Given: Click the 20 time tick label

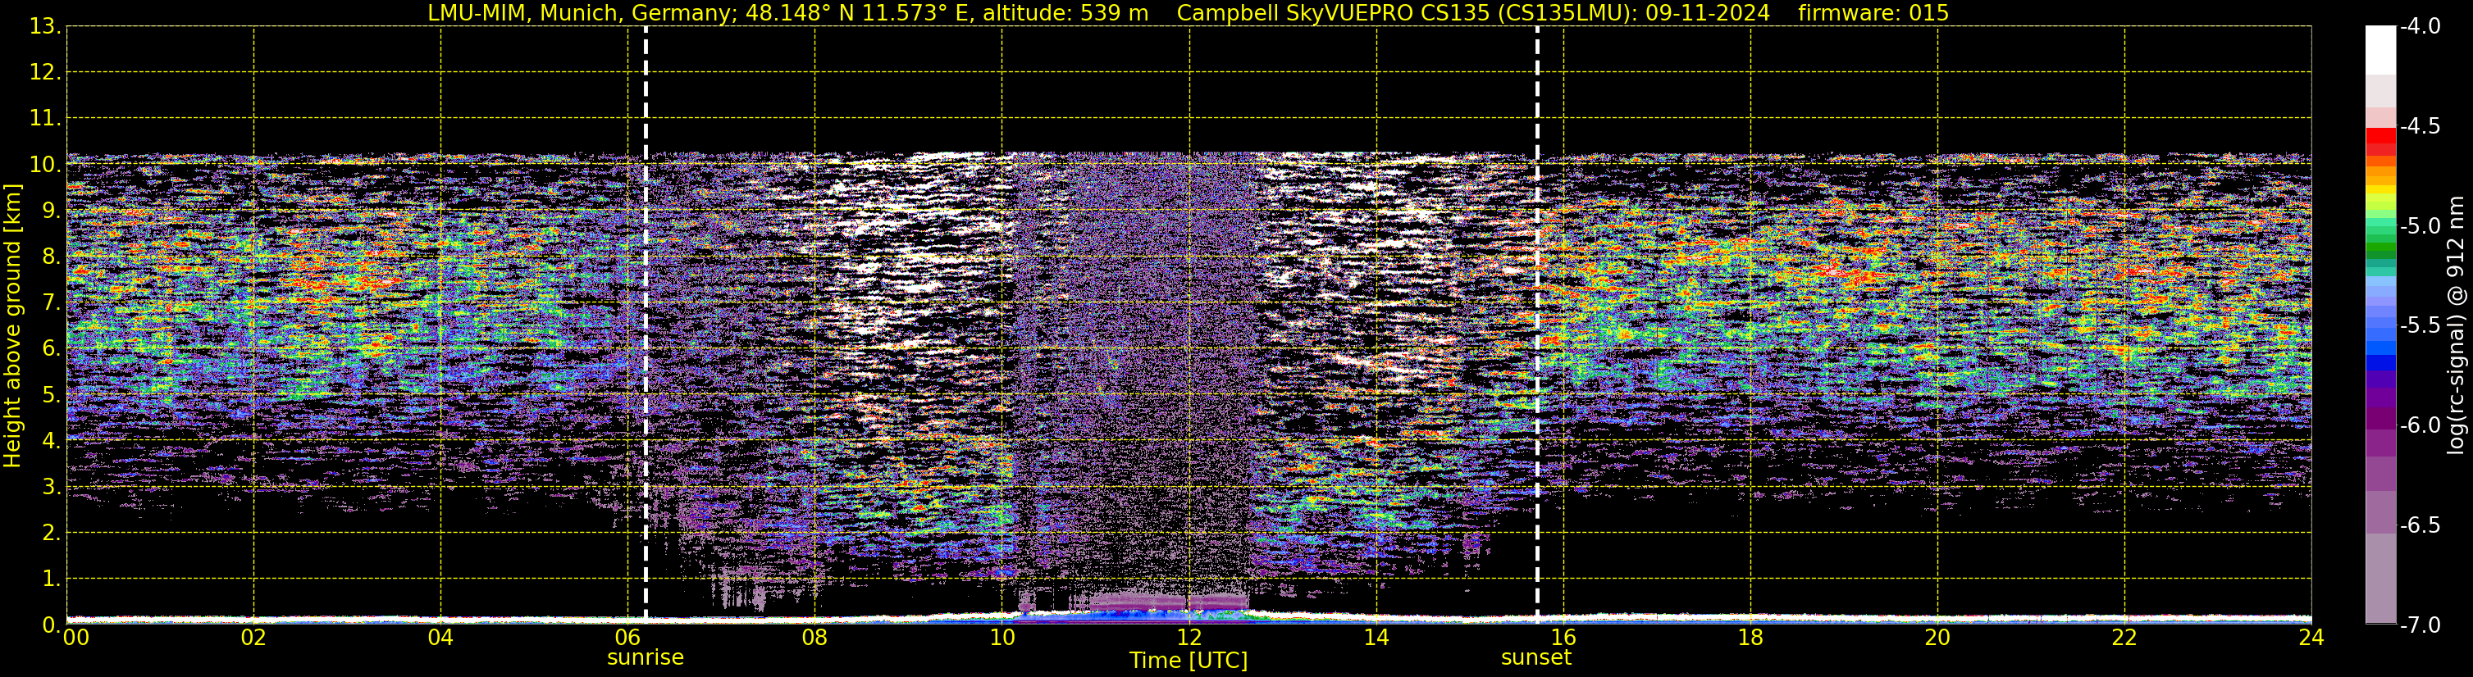Looking at the screenshot, I should coord(1938,638).
